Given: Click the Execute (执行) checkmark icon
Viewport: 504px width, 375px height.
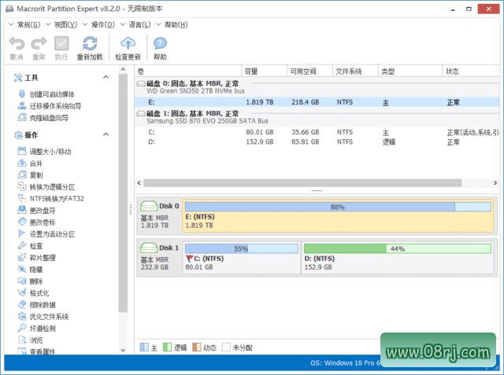Looking at the screenshot, I should pos(61,43).
